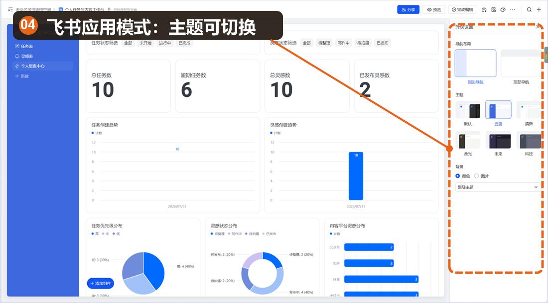Open the three-dot more options menu

[513, 10]
